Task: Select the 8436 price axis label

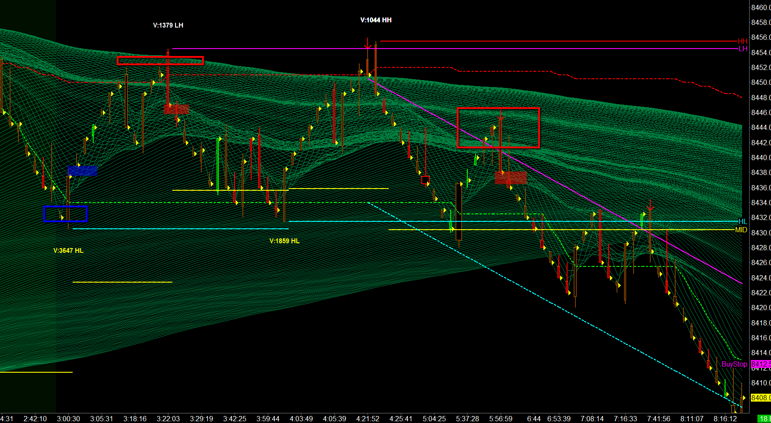Action: pos(761,188)
